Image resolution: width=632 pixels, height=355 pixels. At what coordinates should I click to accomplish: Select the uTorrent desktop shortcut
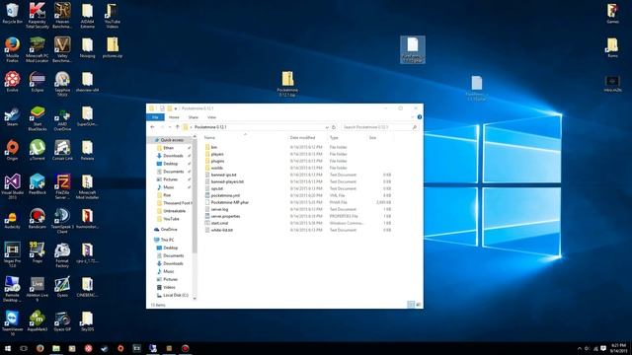pyautogui.click(x=38, y=151)
